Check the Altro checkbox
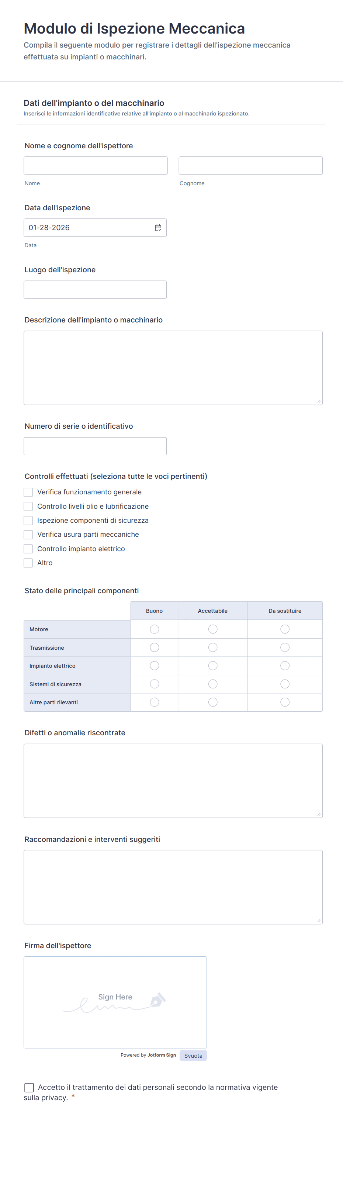The width and height of the screenshot is (343, 1178). pos(28,563)
